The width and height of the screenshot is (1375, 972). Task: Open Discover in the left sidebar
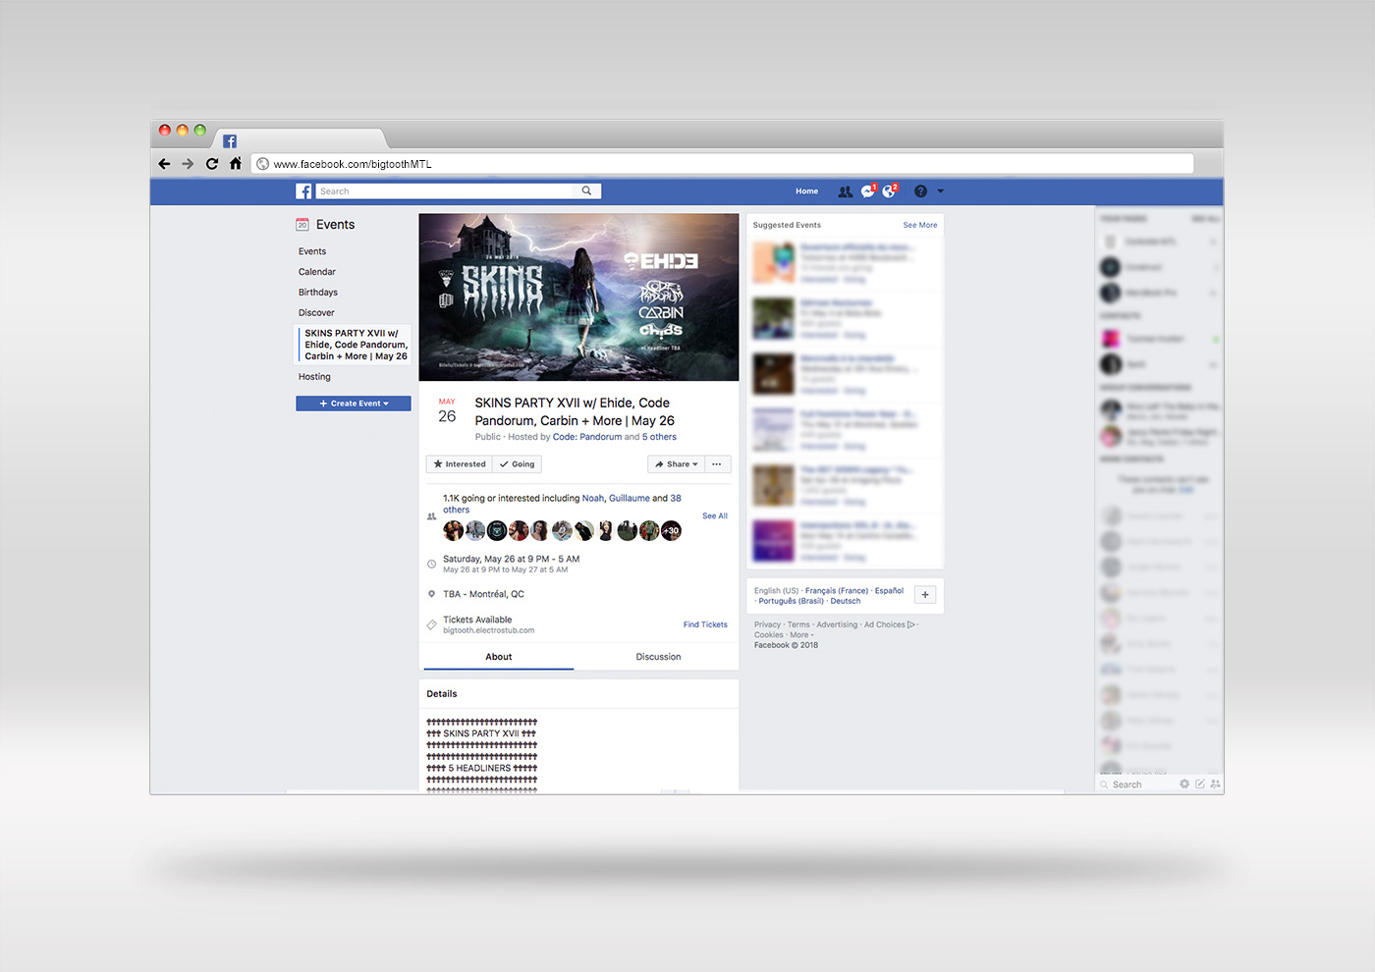click(316, 313)
